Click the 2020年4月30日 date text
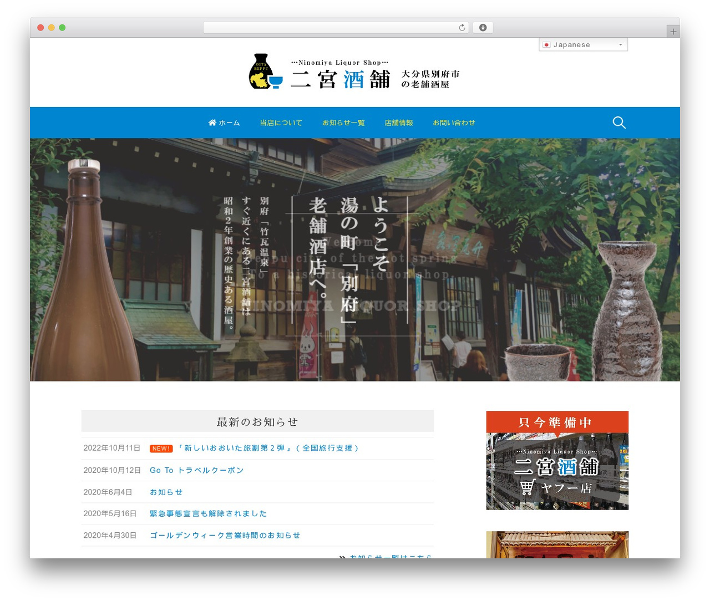The image size is (710, 601). pyautogui.click(x=110, y=535)
